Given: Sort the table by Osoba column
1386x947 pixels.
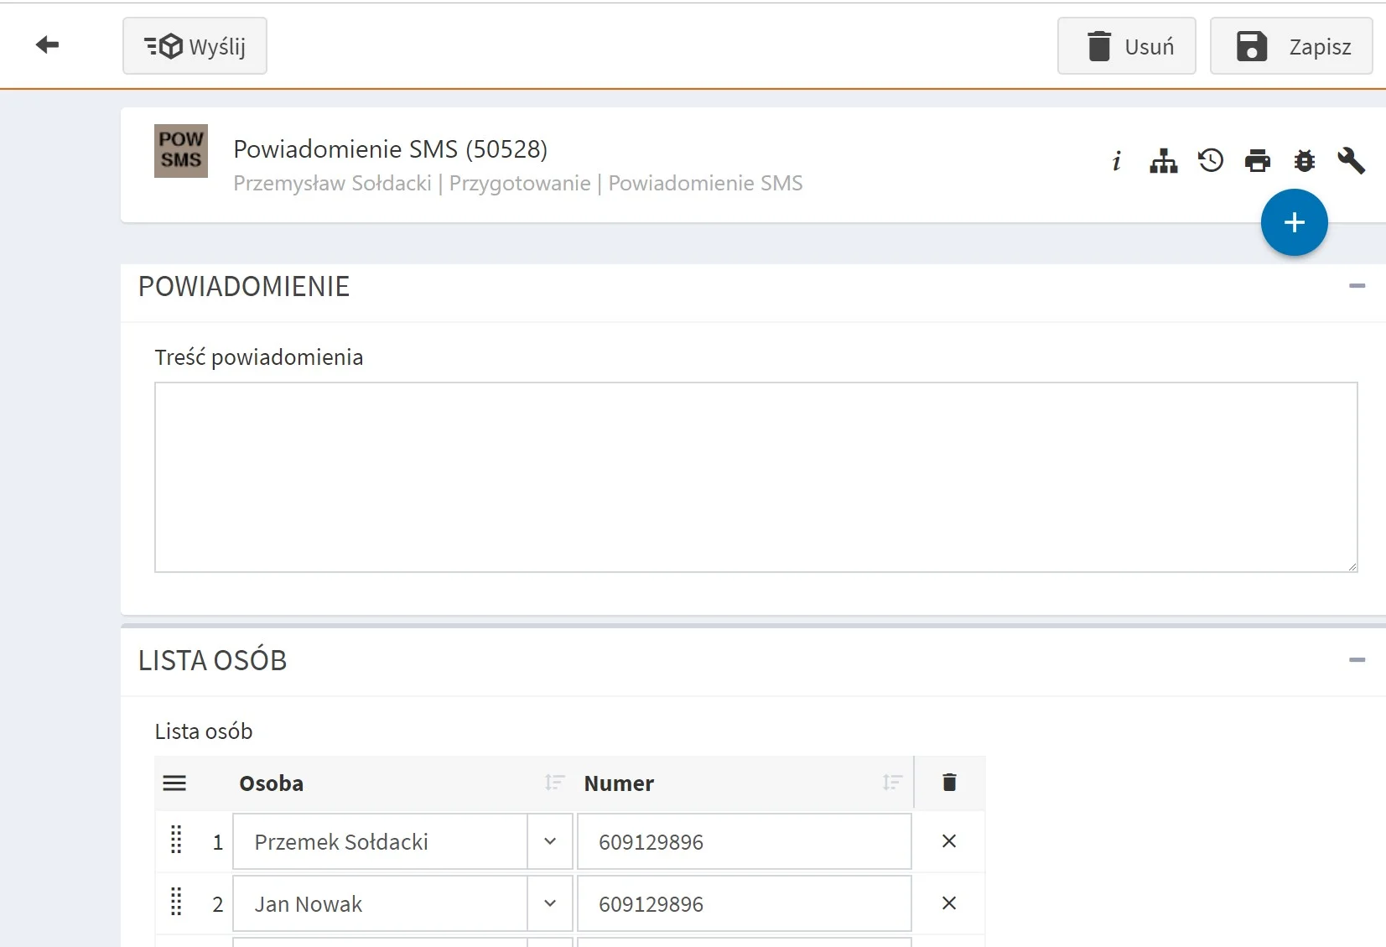Looking at the screenshot, I should pyautogui.click(x=554, y=783).
